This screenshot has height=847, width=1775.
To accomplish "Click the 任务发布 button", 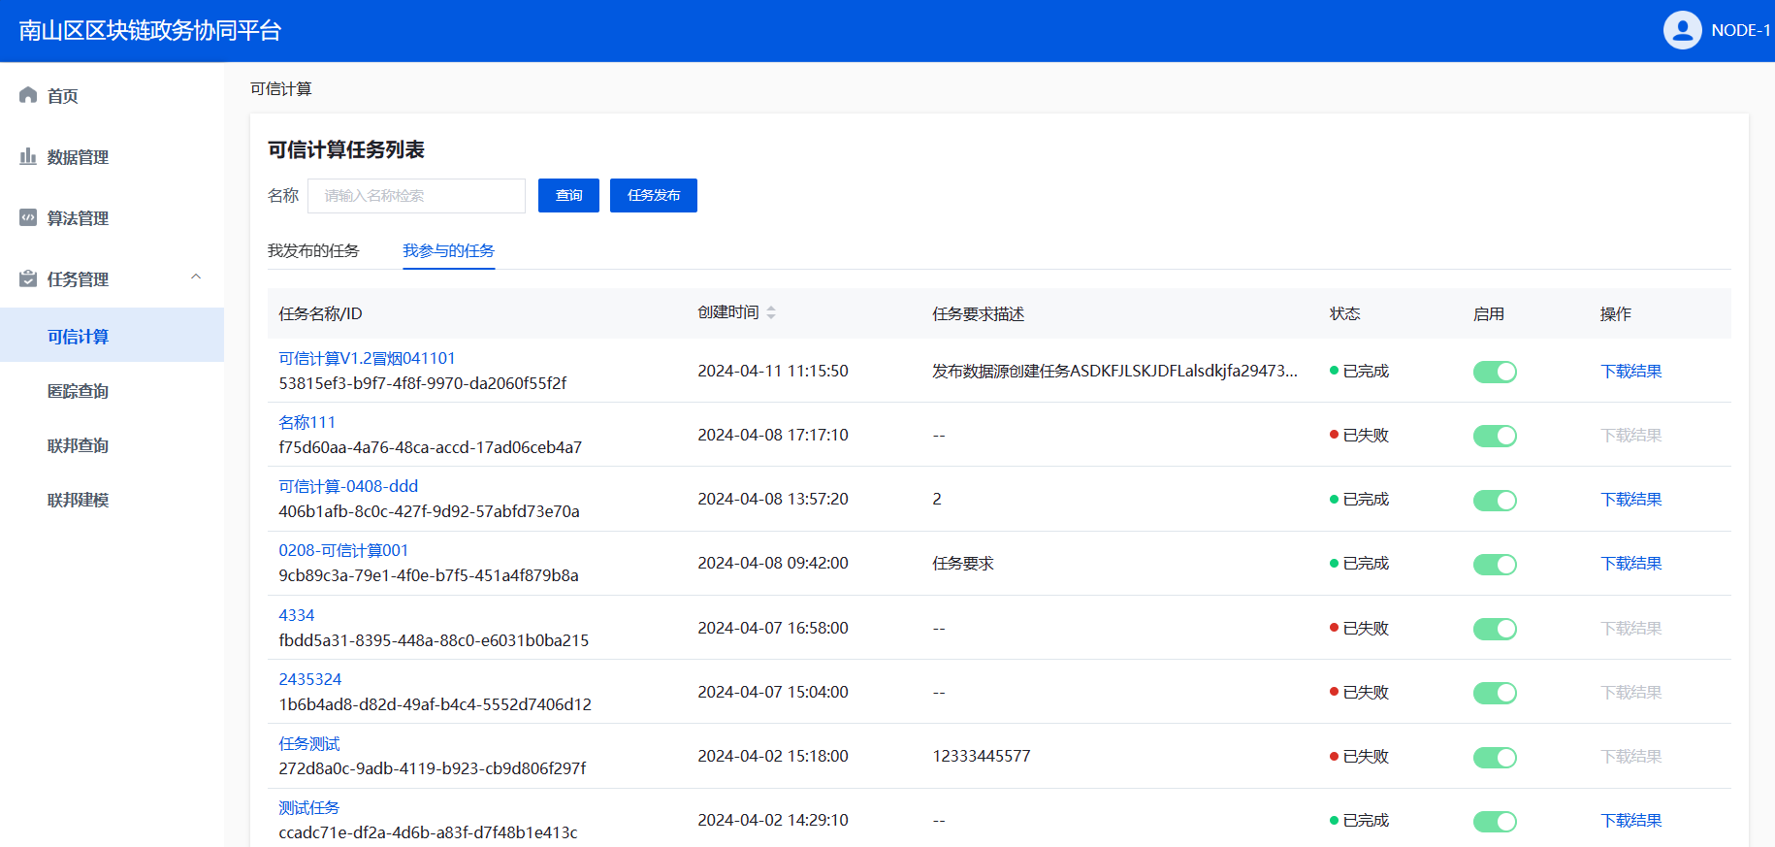I will (x=654, y=195).
